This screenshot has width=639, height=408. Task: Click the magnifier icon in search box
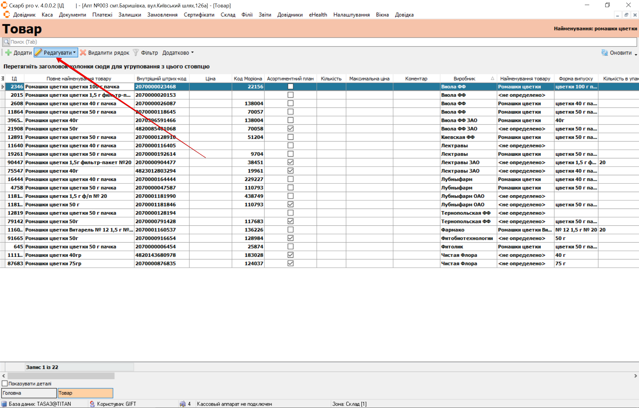pyautogui.click(x=7, y=42)
